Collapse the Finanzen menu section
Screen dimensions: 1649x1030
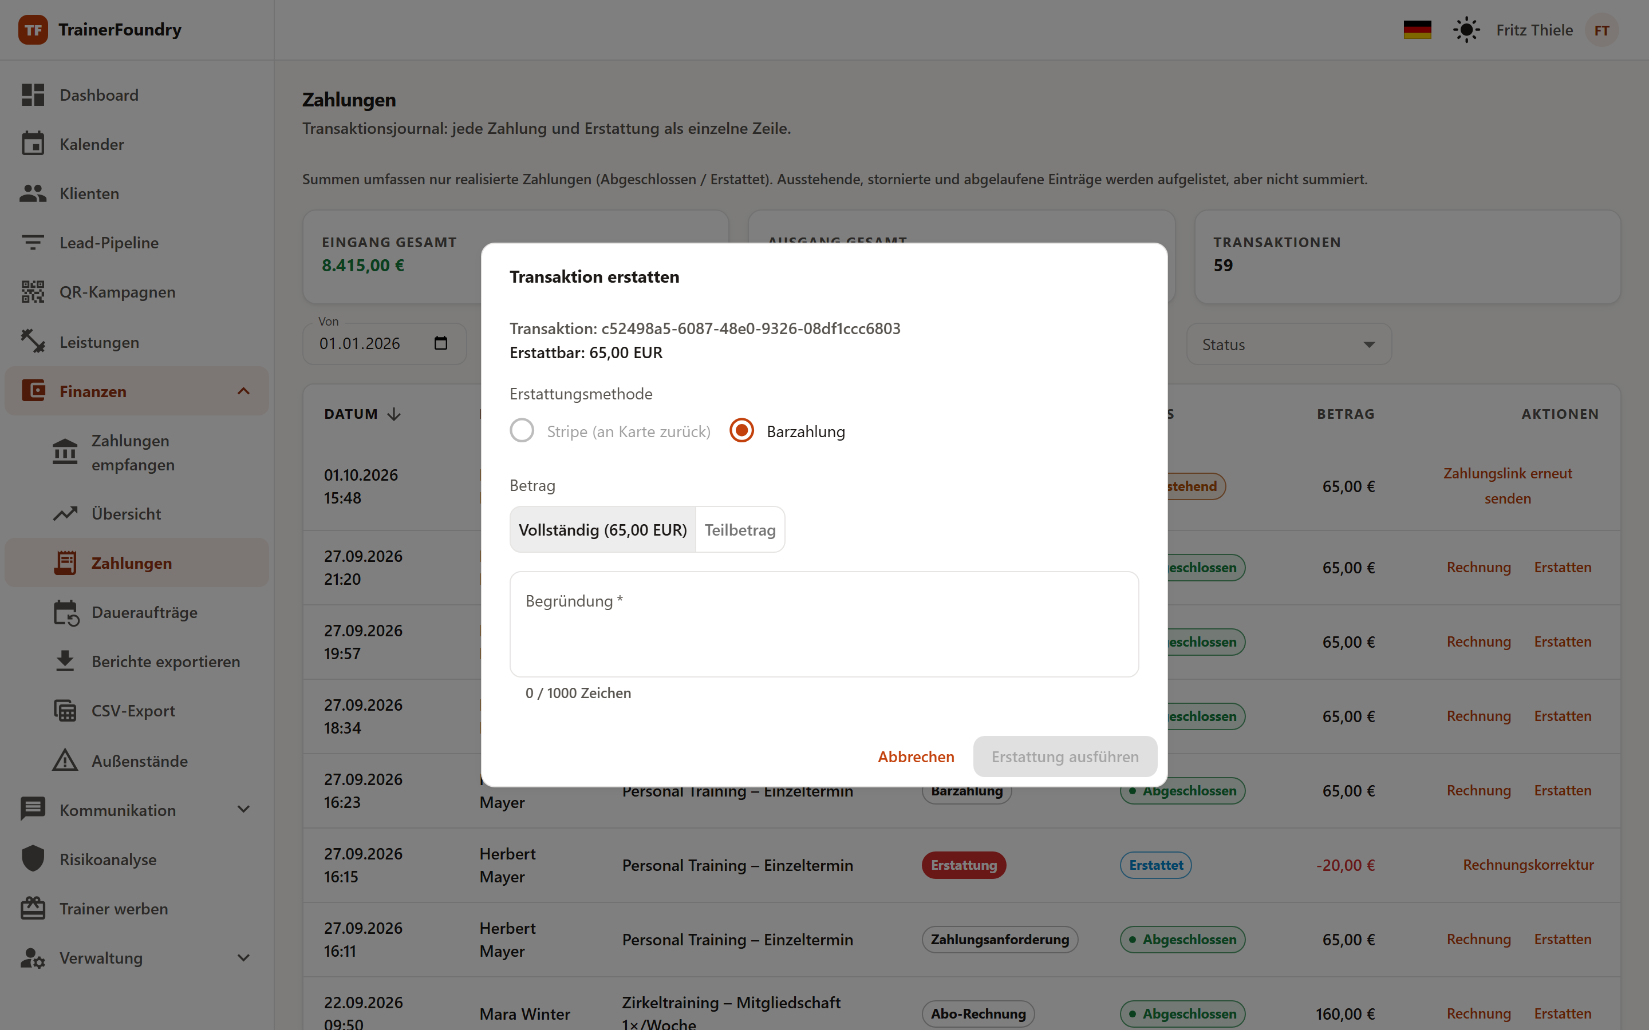[x=243, y=391]
